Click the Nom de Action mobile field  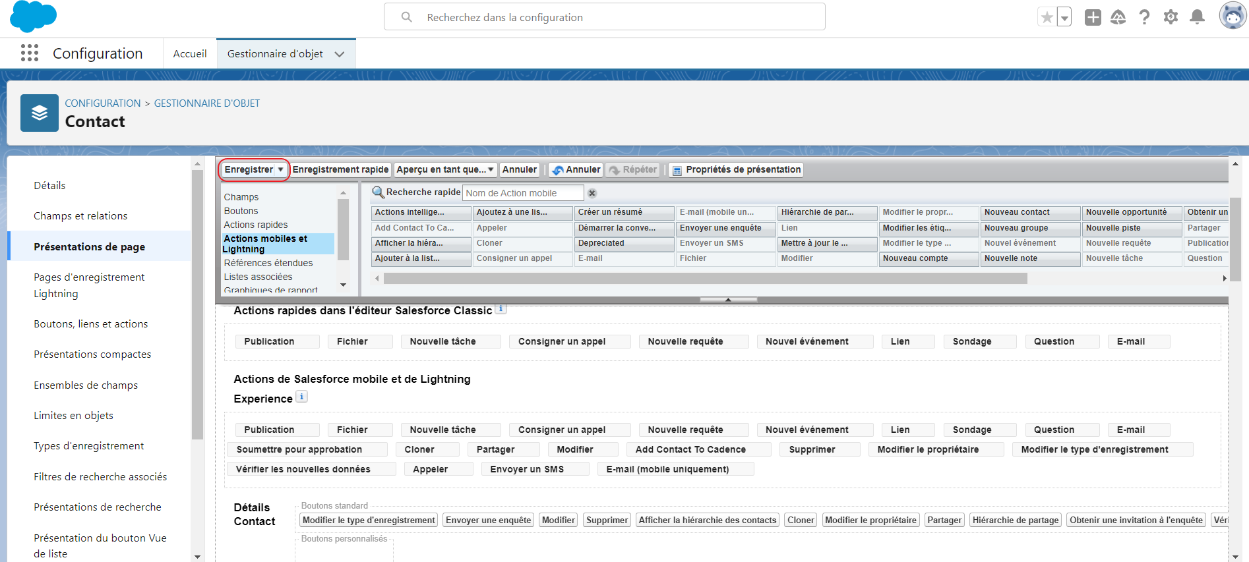click(x=523, y=193)
